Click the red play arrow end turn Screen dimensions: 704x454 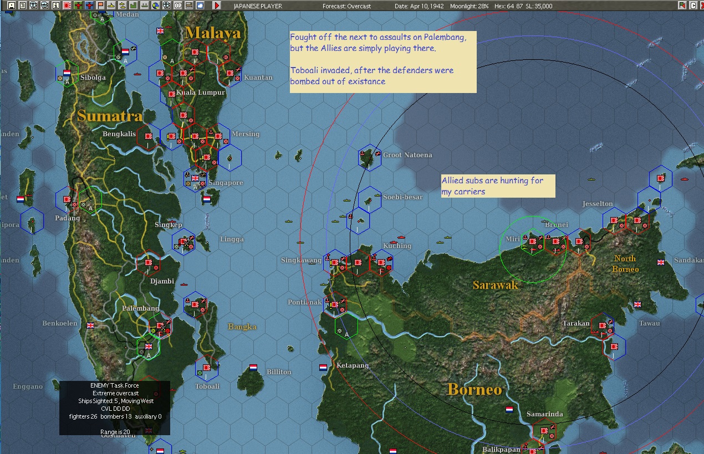tap(217, 6)
